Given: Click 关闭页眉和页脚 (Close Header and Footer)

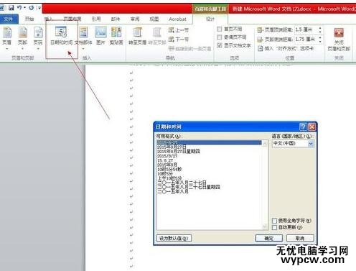Looking at the screenshot, I should coord(339,40).
